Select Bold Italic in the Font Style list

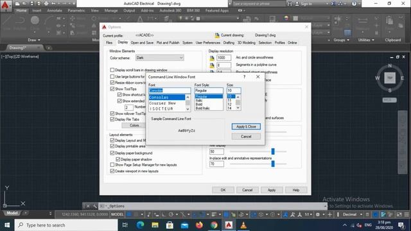203,108
